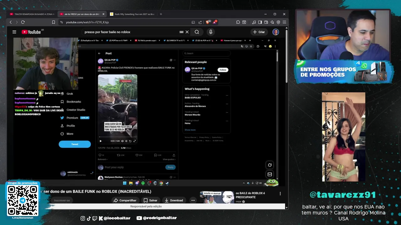Click the X Search field

206,53
